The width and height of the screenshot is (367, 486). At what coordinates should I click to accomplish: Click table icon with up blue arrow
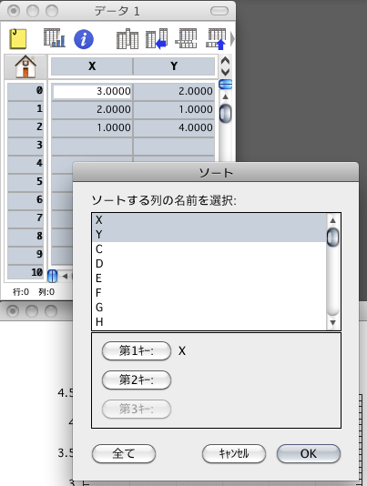pos(216,39)
